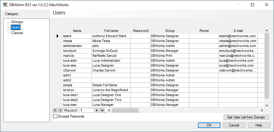Click the Phone column header
Image resolution: width=274 pixels, height=132 pixels.
coord(204,31)
